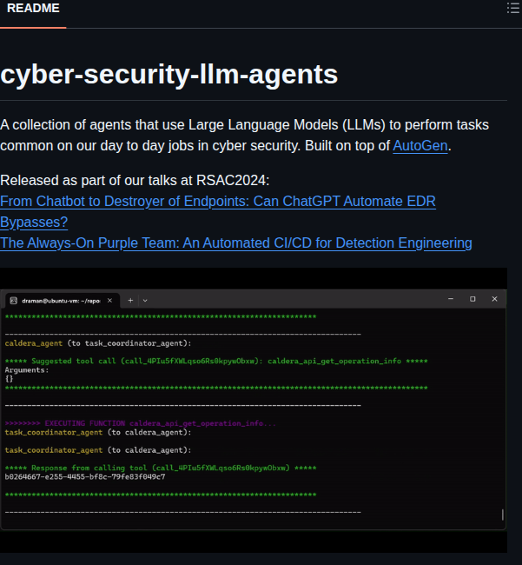Open the Always-On Purple Team talk link
Image resolution: width=522 pixels, height=565 pixels.
(235, 243)
